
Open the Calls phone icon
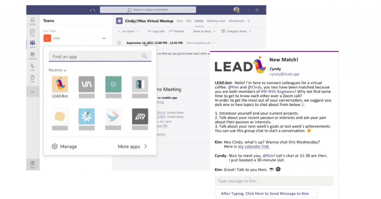click(x=32, y=67)
